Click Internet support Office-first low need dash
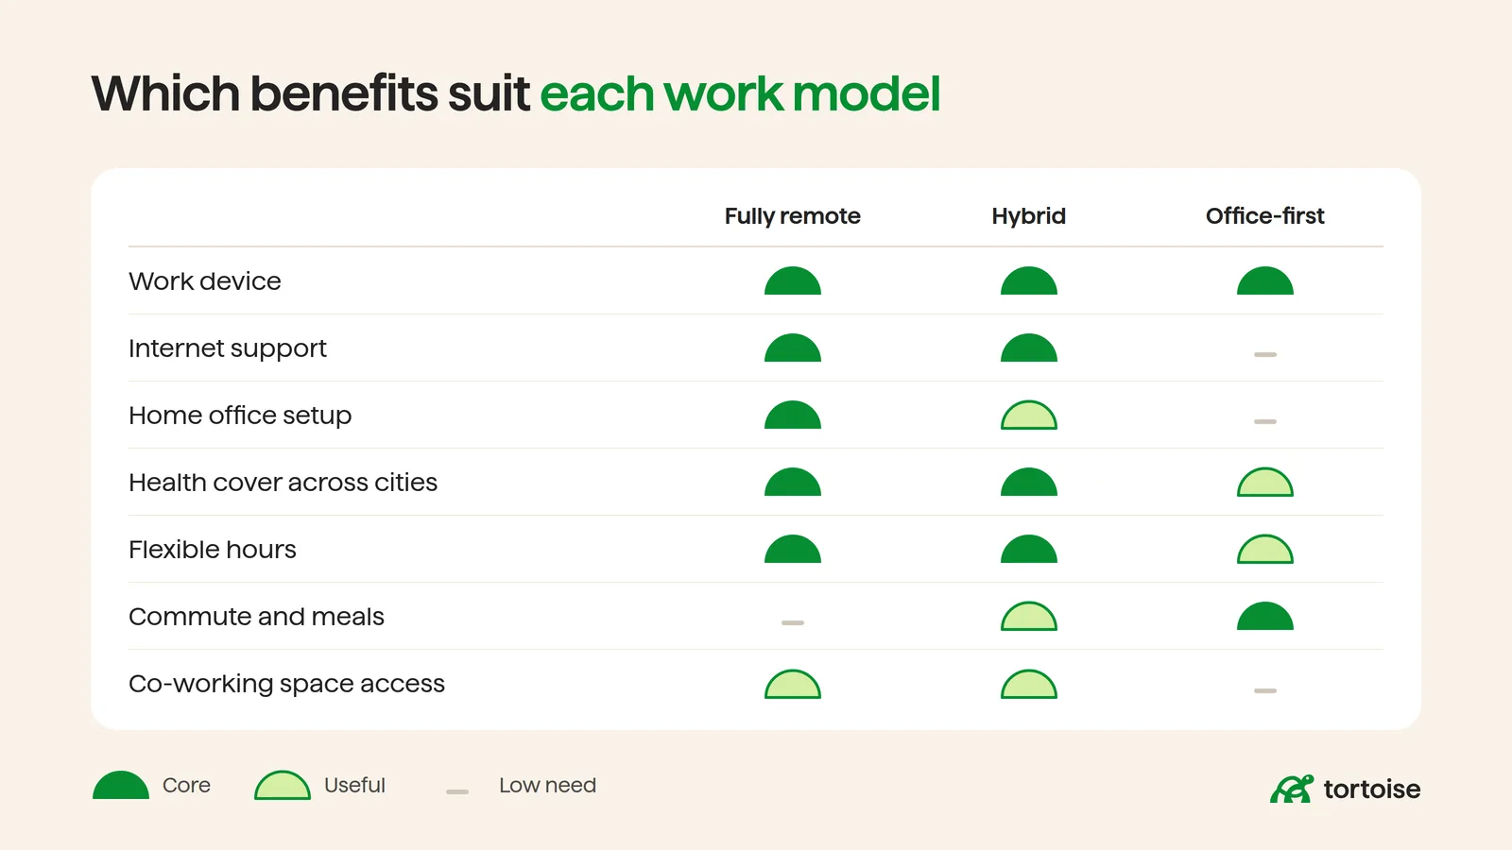This screenshot has height=850, width=1512. pyautogui.click(x=1265, y=354)
